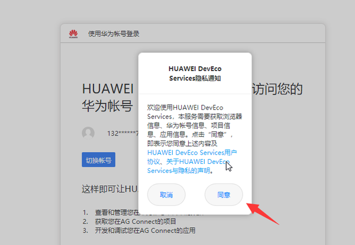This screenshot has height=245, width=355.
Task: Click the account avatar icon
Action: click(x=88, y=133)
